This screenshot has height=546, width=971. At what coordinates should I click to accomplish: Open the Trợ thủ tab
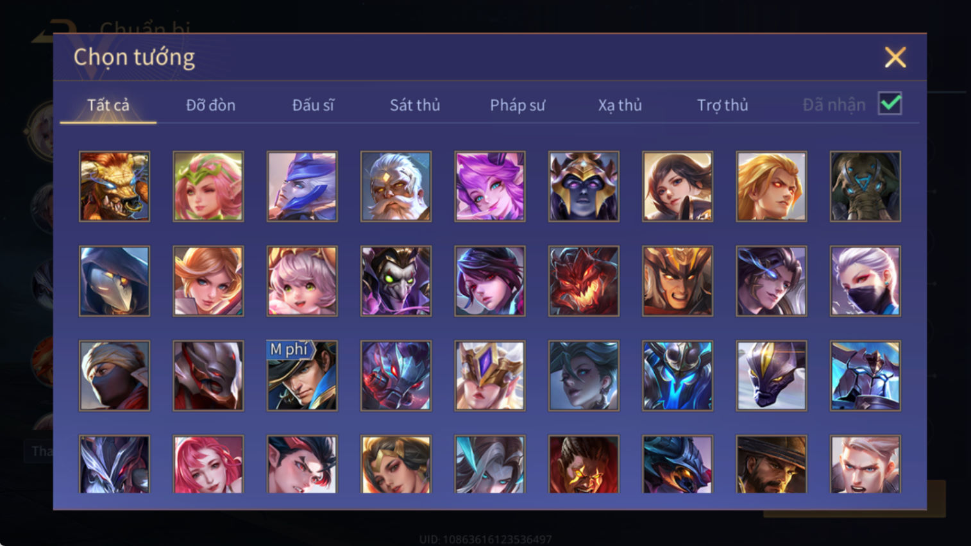(x=722, y=105)
